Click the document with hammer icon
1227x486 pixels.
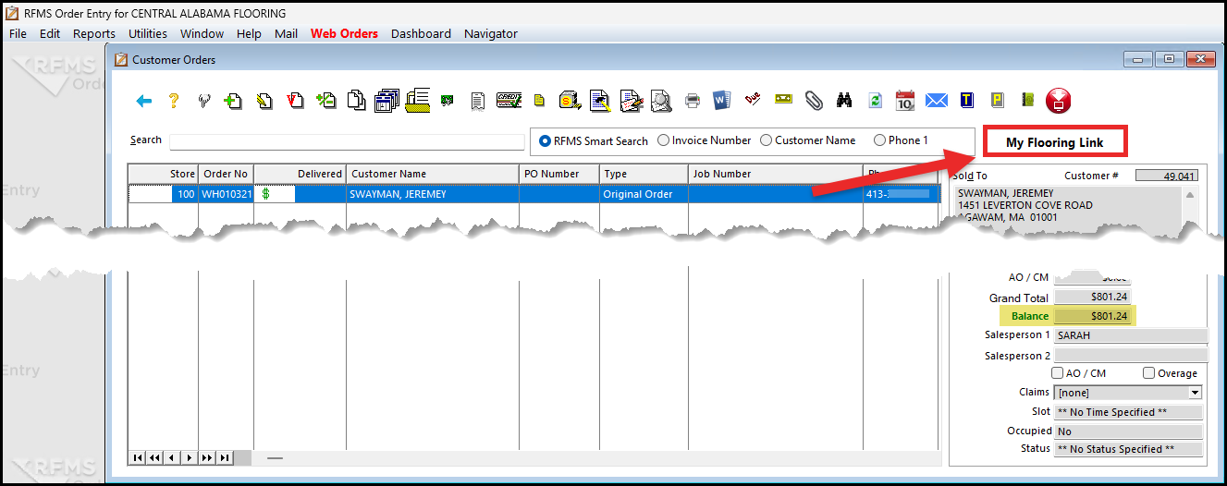click(599, 101)
